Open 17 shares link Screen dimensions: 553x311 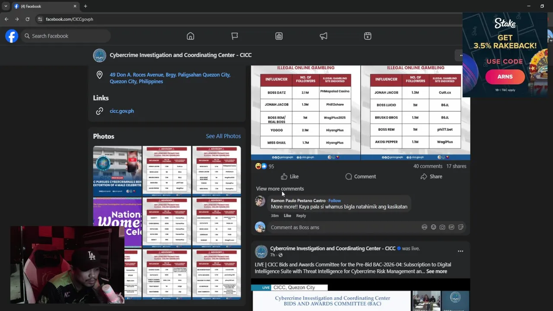pos(456,166)
